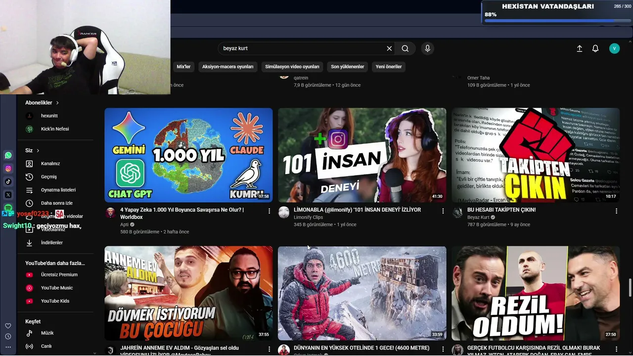Viewport: 633px width, 356px height.
Task: Play the 4600 METRE snowy hotel thumbnail
Action: (x=362, y=293)
